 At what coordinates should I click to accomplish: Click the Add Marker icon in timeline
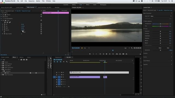click(x=64, y=62)
